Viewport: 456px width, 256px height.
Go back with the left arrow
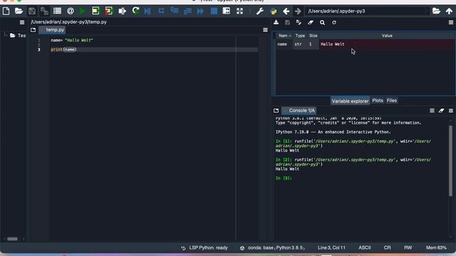click(x=286, y=11)
